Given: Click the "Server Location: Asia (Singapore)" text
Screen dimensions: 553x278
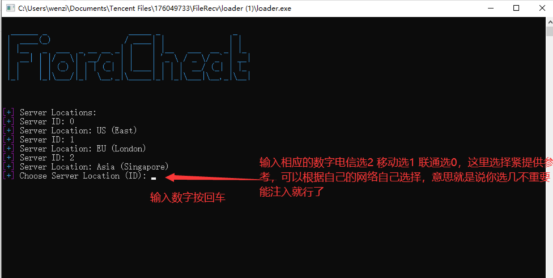Looking at the screenshot, I should [x=94, y=167].
